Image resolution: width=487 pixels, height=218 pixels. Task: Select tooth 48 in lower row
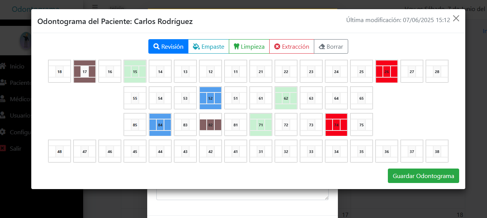pos(59,151)
